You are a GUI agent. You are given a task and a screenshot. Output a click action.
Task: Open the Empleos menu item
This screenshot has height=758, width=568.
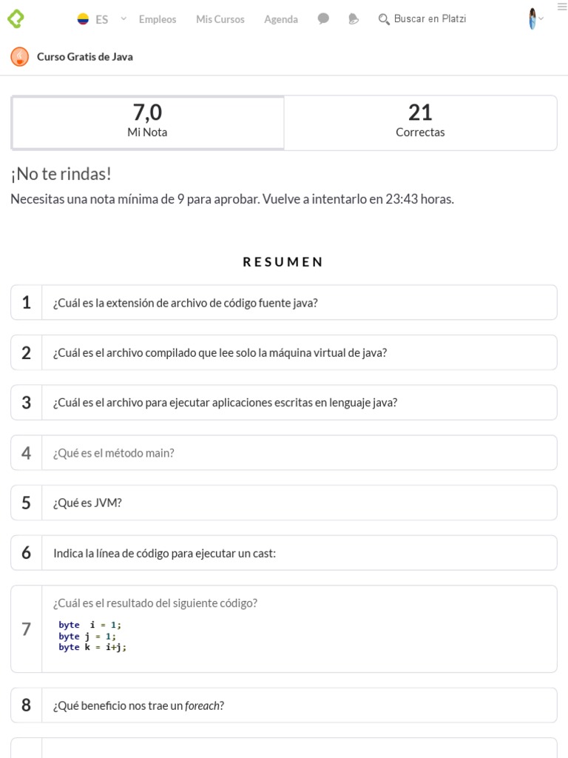(158, 19)
